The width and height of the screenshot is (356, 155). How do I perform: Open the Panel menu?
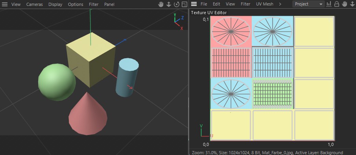(109, 4)
